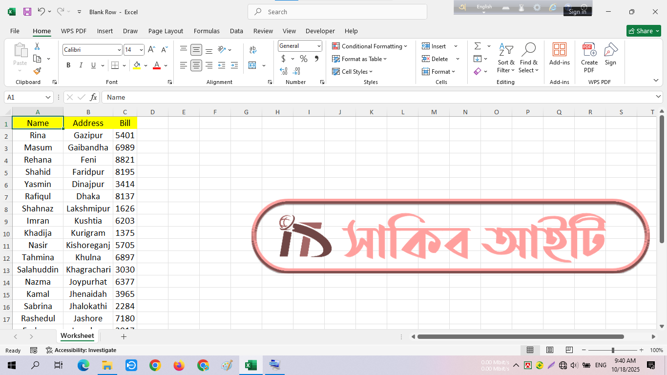This screenshot has width=667, height=375.
Task: Select cell B7 containing Dhaka
Action: 88,196
